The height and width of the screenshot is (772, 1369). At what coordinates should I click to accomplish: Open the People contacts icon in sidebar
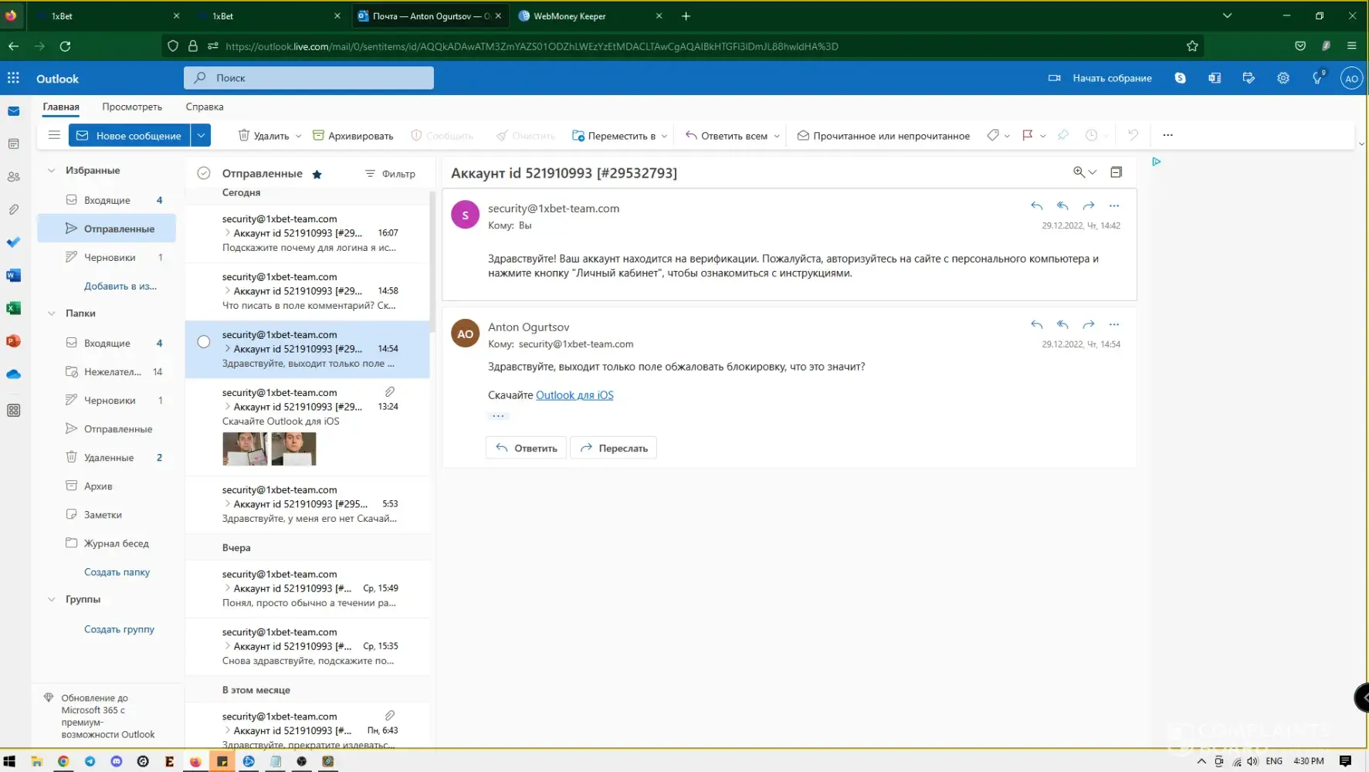[x=13, y=177]
